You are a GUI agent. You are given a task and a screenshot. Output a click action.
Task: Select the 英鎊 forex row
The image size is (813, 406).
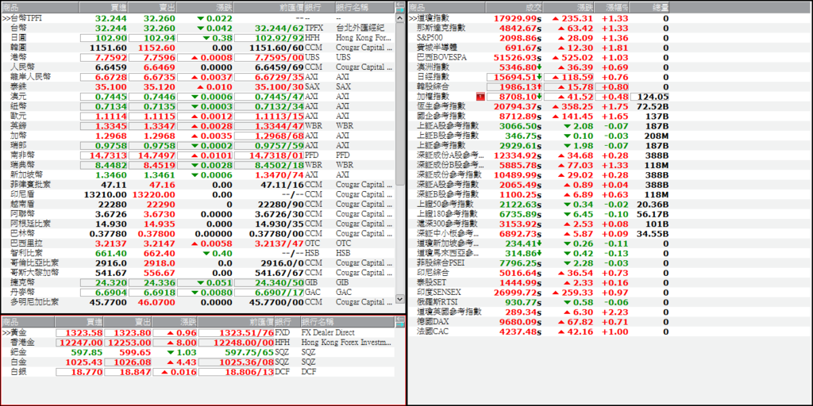[198, 126]
